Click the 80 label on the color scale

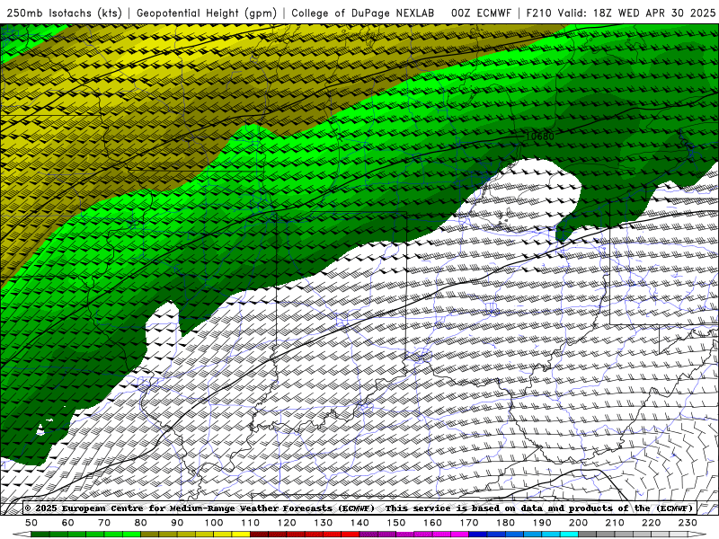pyautogui.click(x=141, y=523)
